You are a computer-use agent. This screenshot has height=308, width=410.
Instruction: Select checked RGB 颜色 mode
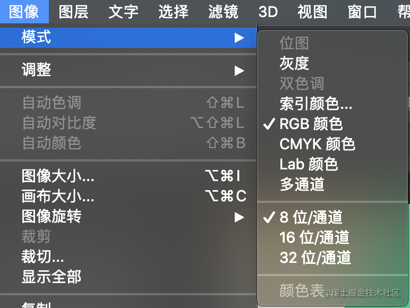pyautogui.click(x=332, y=124)
